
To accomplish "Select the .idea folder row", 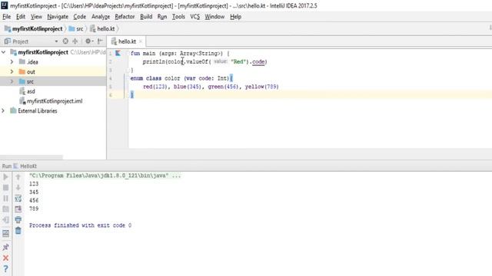I will coord(53,62).
